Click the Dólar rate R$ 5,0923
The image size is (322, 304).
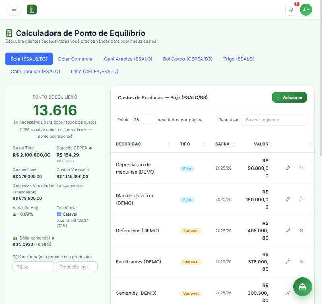[23, 244]
